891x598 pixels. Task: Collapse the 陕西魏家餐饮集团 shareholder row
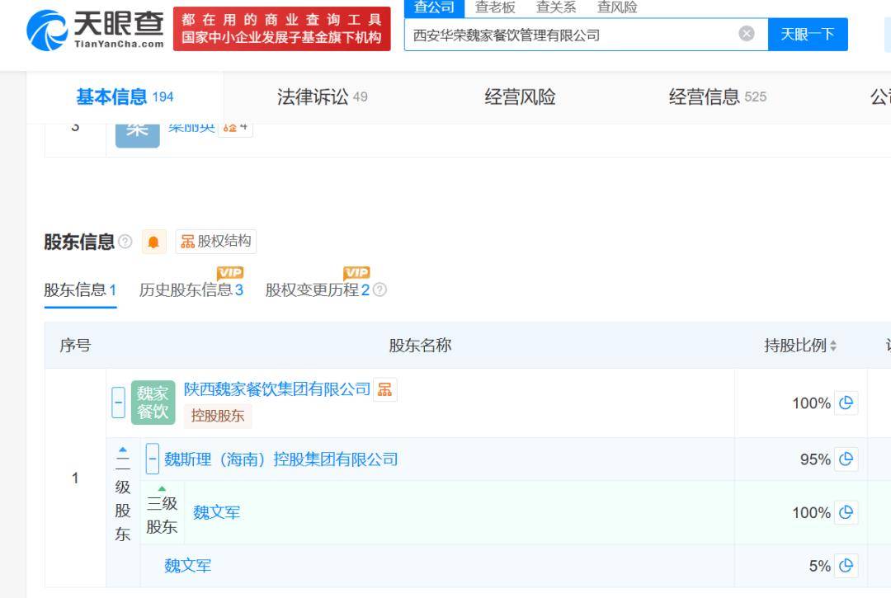point(119,403)
